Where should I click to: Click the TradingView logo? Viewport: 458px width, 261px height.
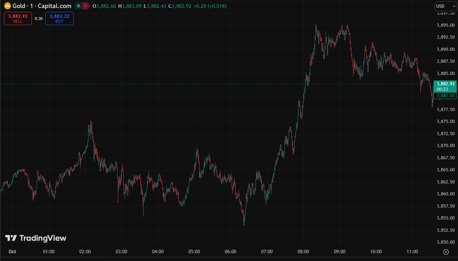tap(35, 238)
